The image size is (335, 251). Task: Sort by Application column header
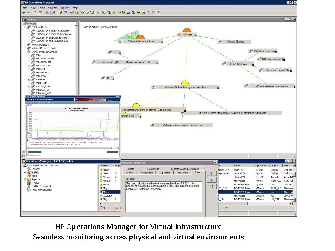[x=262, y=165]
